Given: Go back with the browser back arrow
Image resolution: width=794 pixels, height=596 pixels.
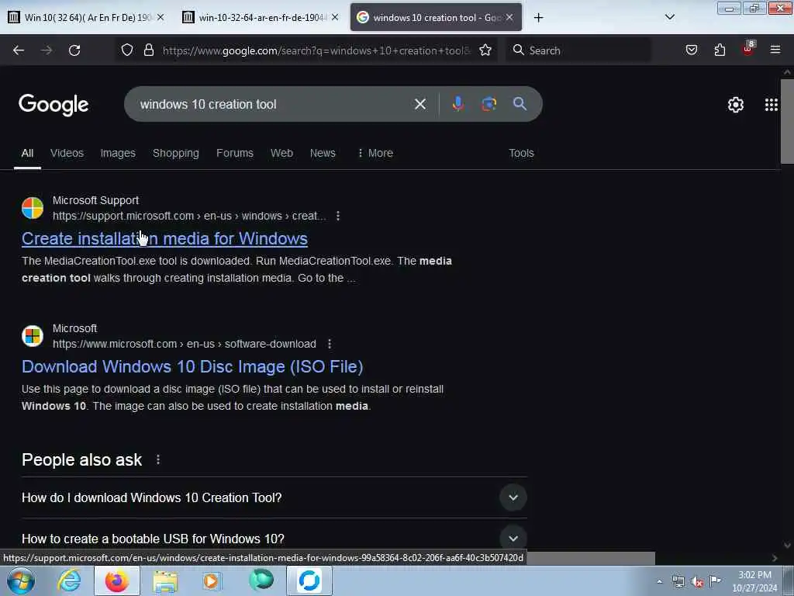Looking at the screenshot, I should tap(19, 50).
